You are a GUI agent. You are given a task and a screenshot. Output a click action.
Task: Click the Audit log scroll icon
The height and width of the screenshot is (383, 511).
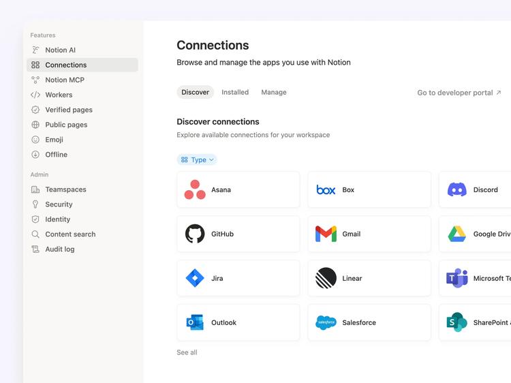tap(35, 249)
